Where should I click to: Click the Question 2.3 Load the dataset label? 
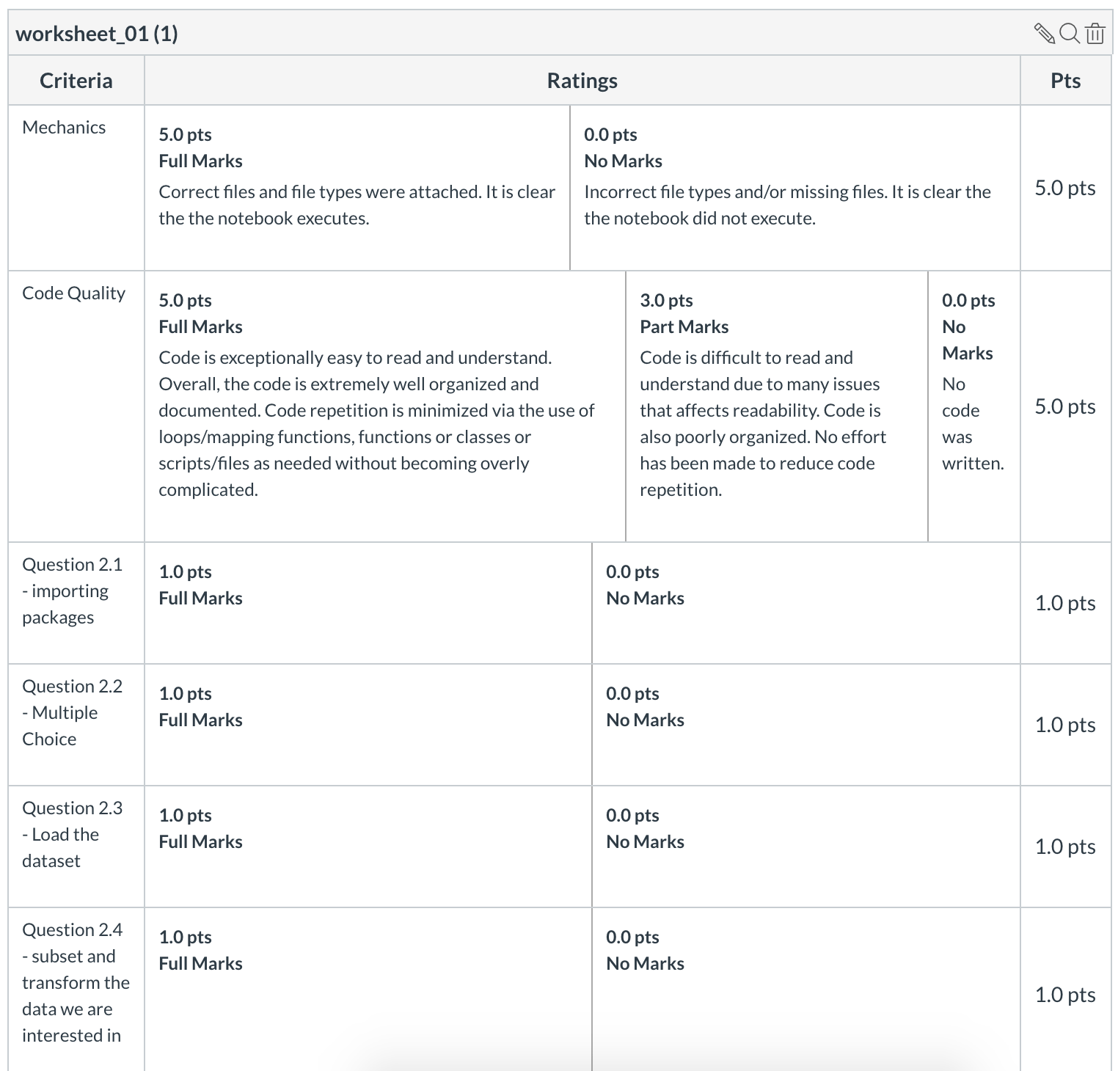tap(72, 834)
